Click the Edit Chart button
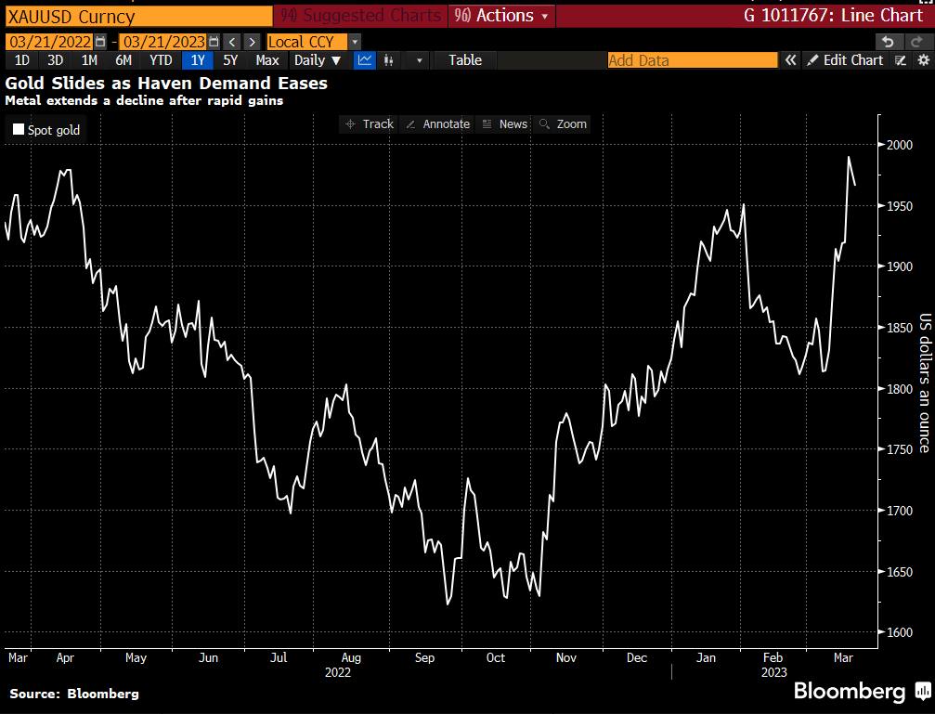The width and height of the screenshot is (935, 714). tap(845, 60)
